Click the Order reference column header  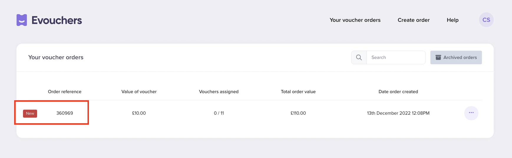click(x=65, y=92)
